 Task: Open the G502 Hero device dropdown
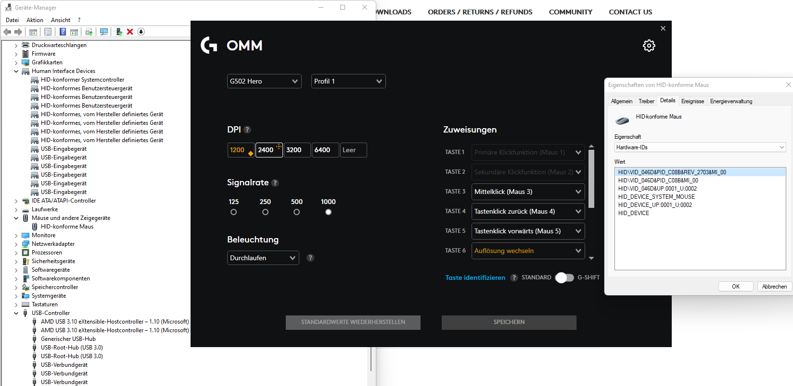(264, 81)
